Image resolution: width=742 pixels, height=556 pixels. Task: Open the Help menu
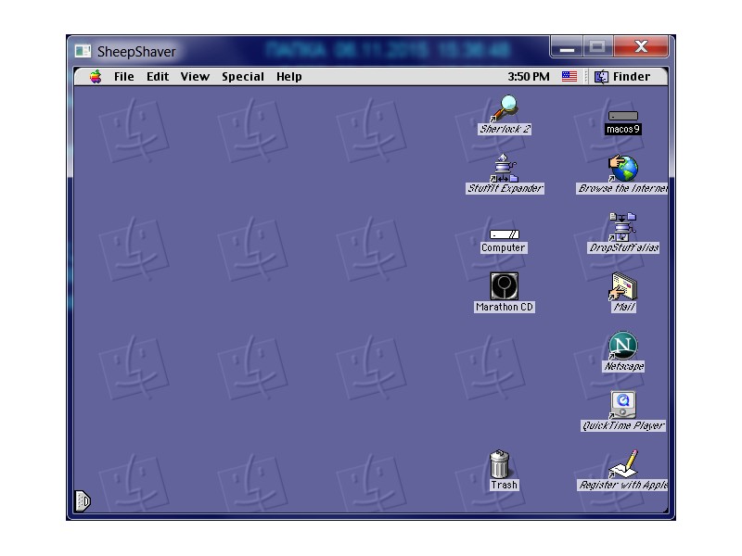click(x=289, y=77)
